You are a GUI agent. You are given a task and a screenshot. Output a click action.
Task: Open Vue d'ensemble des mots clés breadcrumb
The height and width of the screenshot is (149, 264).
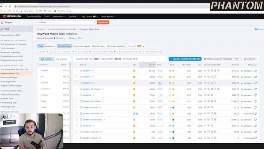coord(62,29)
